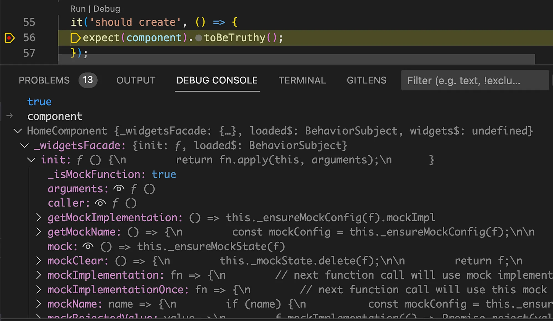Switch to the TERMINAL tab
The height and width of the screenshot is (321, 553).
[302, 80]
